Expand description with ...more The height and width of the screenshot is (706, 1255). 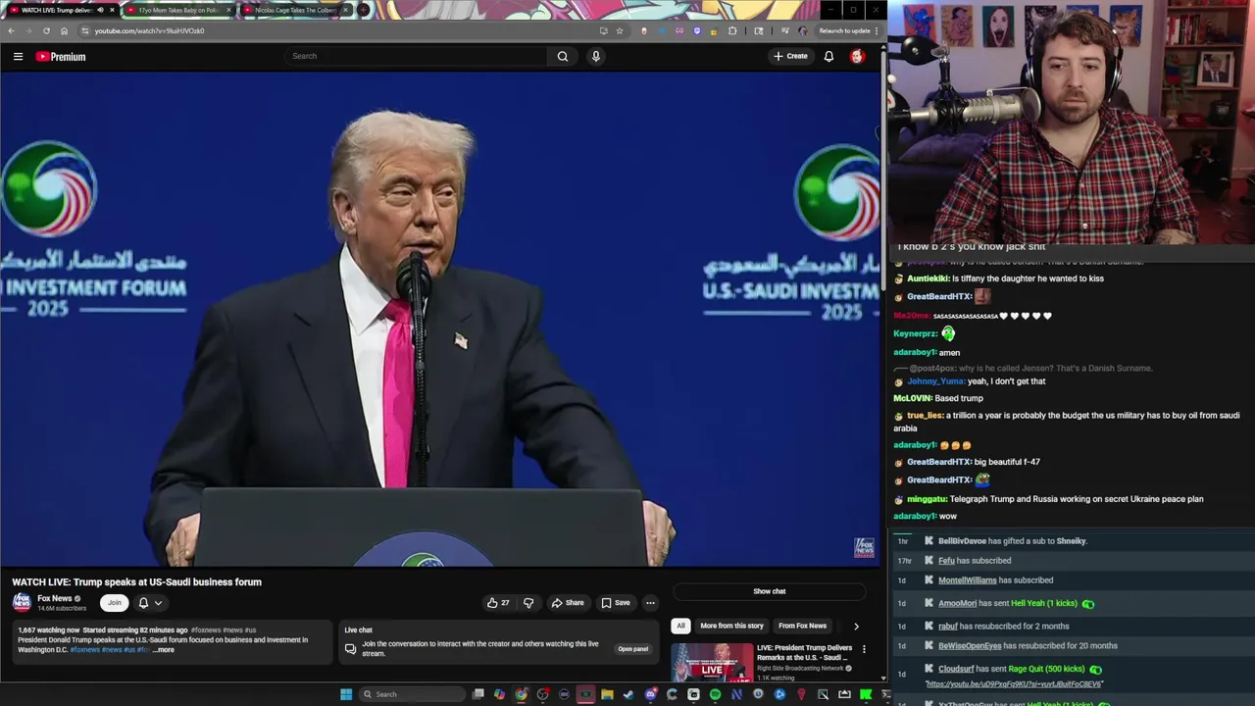(163, 649)
